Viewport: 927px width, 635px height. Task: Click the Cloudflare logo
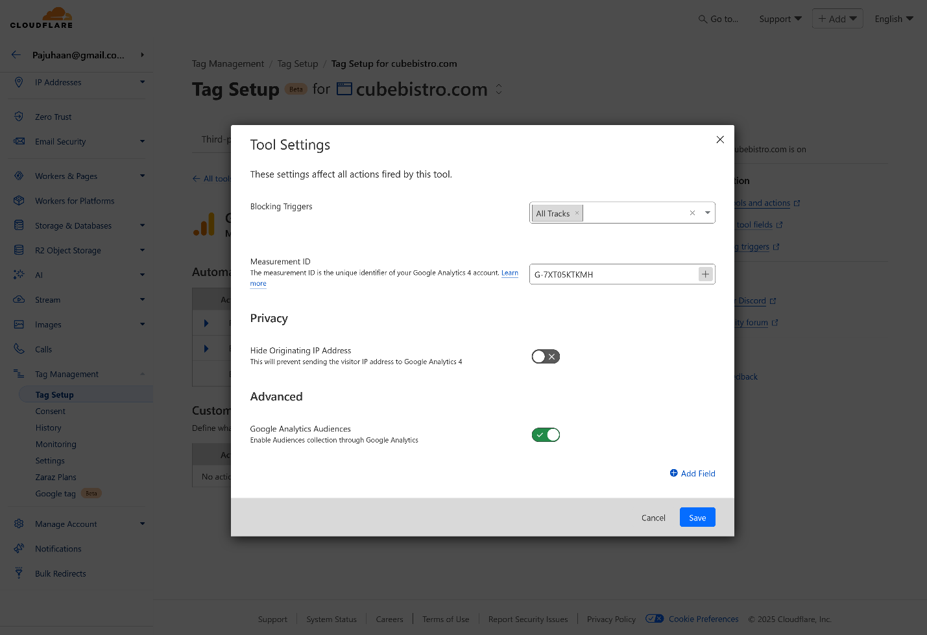42,17
